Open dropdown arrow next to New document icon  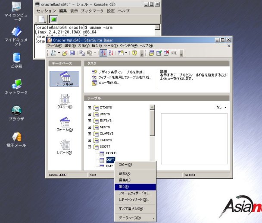tap(59, 53)
